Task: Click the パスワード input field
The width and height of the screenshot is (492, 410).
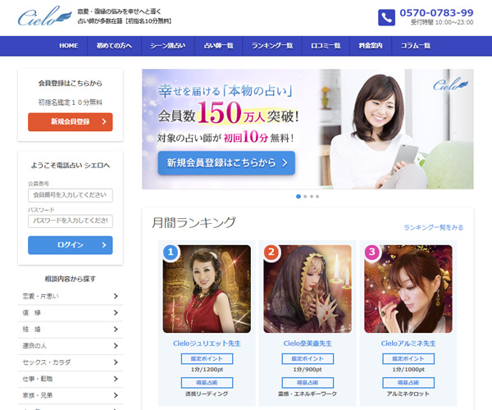Action: tap(71, 221)
